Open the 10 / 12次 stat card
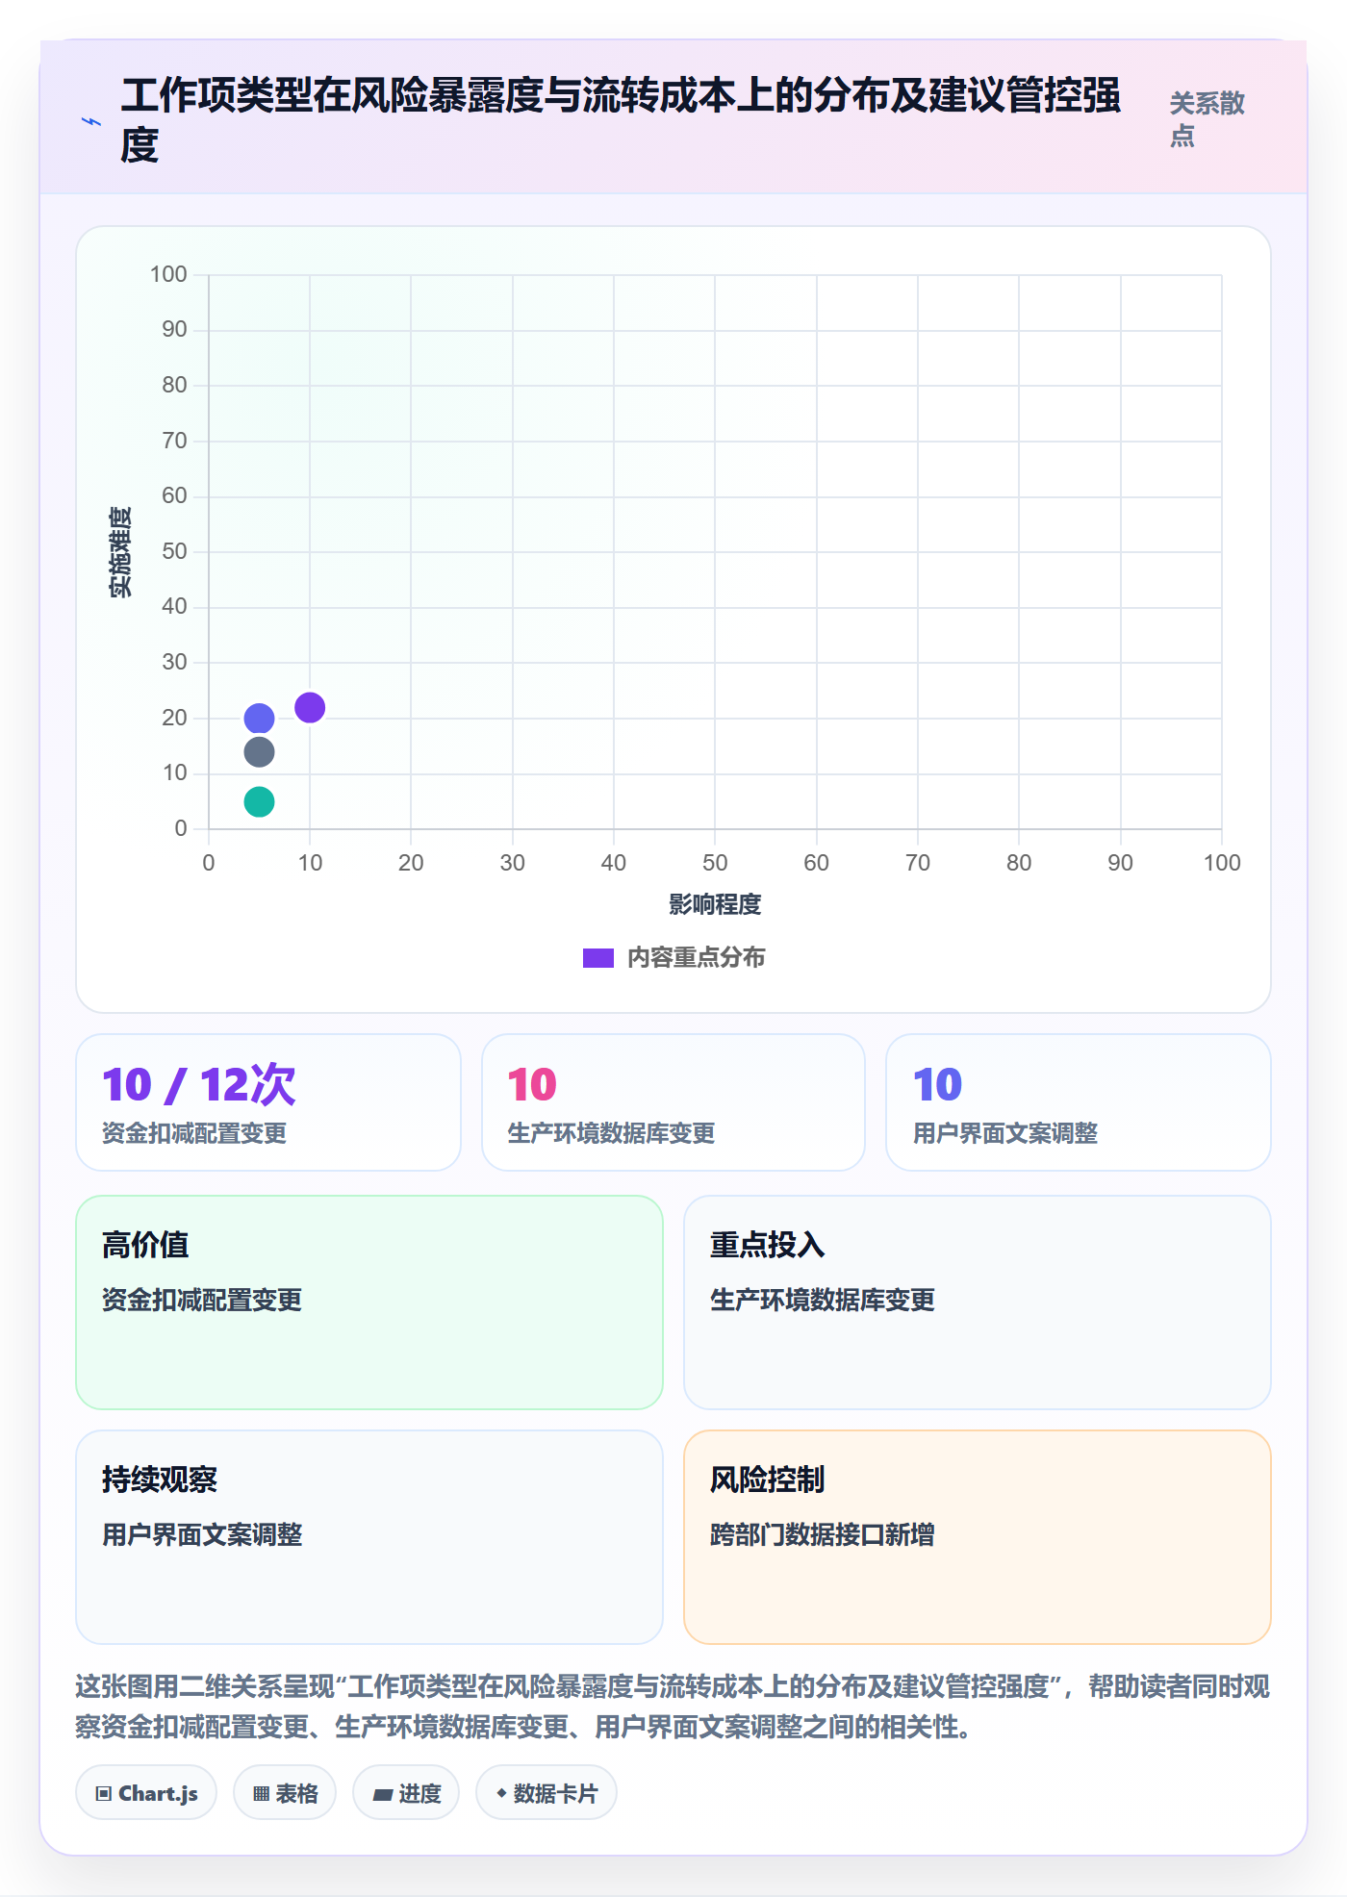The width and height of the screenshot is (1347, 1897). click(x=268, y=1102)
